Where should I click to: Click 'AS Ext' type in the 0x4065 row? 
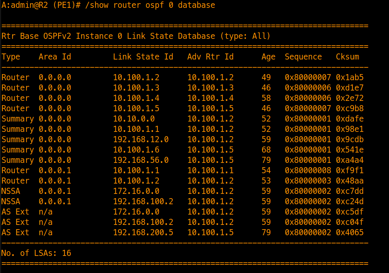[x=15, y=232]
